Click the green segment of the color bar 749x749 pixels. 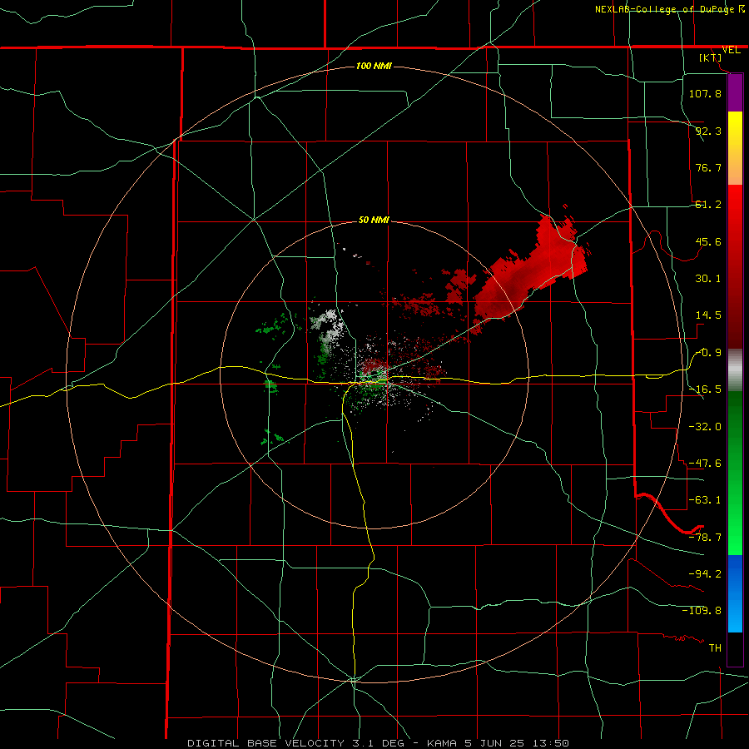tap(735, 473)
